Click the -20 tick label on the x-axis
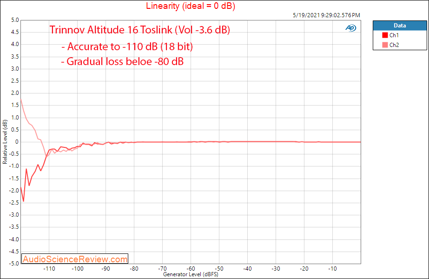The width and height of the screenshot is (429, 279). click(304, 269)
